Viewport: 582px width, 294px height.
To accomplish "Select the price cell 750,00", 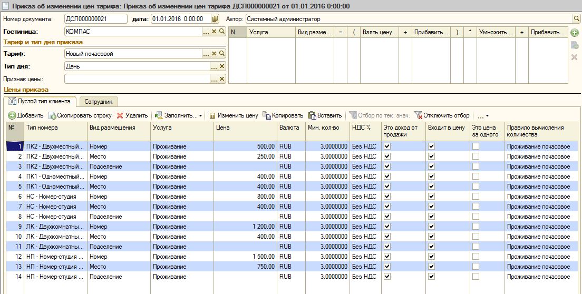I will point(245,266).
